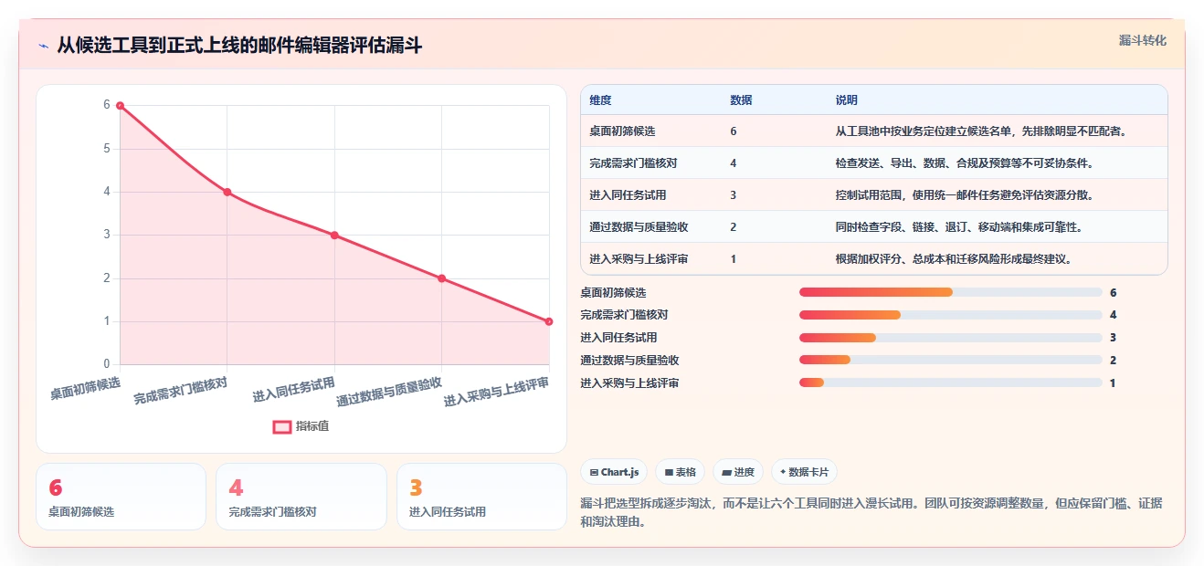Click the 桌面初筛候选 label beside its progress bar
The image size is (1204, 566).
[x=613, y=292]
